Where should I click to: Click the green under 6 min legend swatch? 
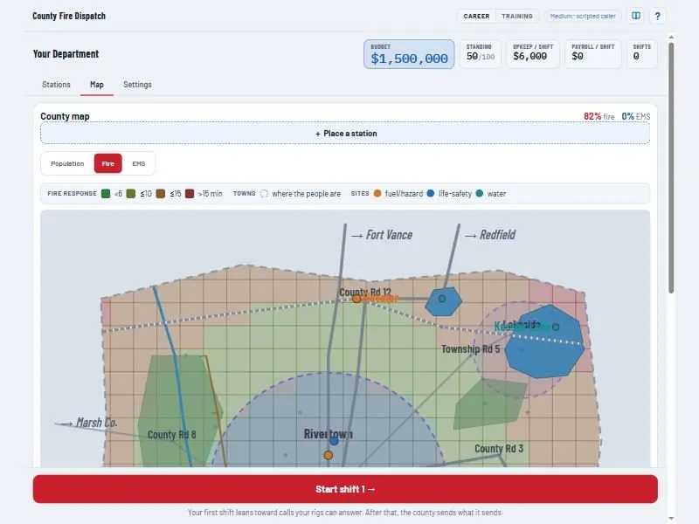[x=106, y=194]
